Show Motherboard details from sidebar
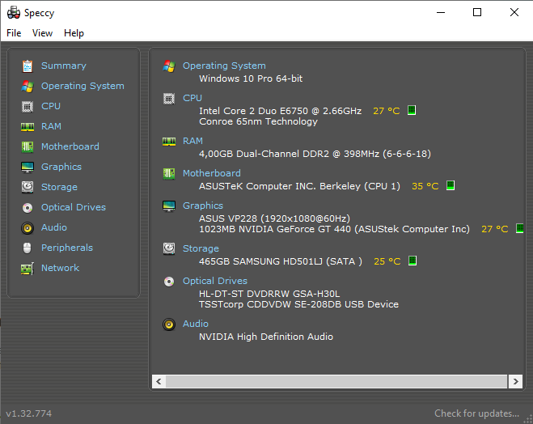 [x=70, y=146]
